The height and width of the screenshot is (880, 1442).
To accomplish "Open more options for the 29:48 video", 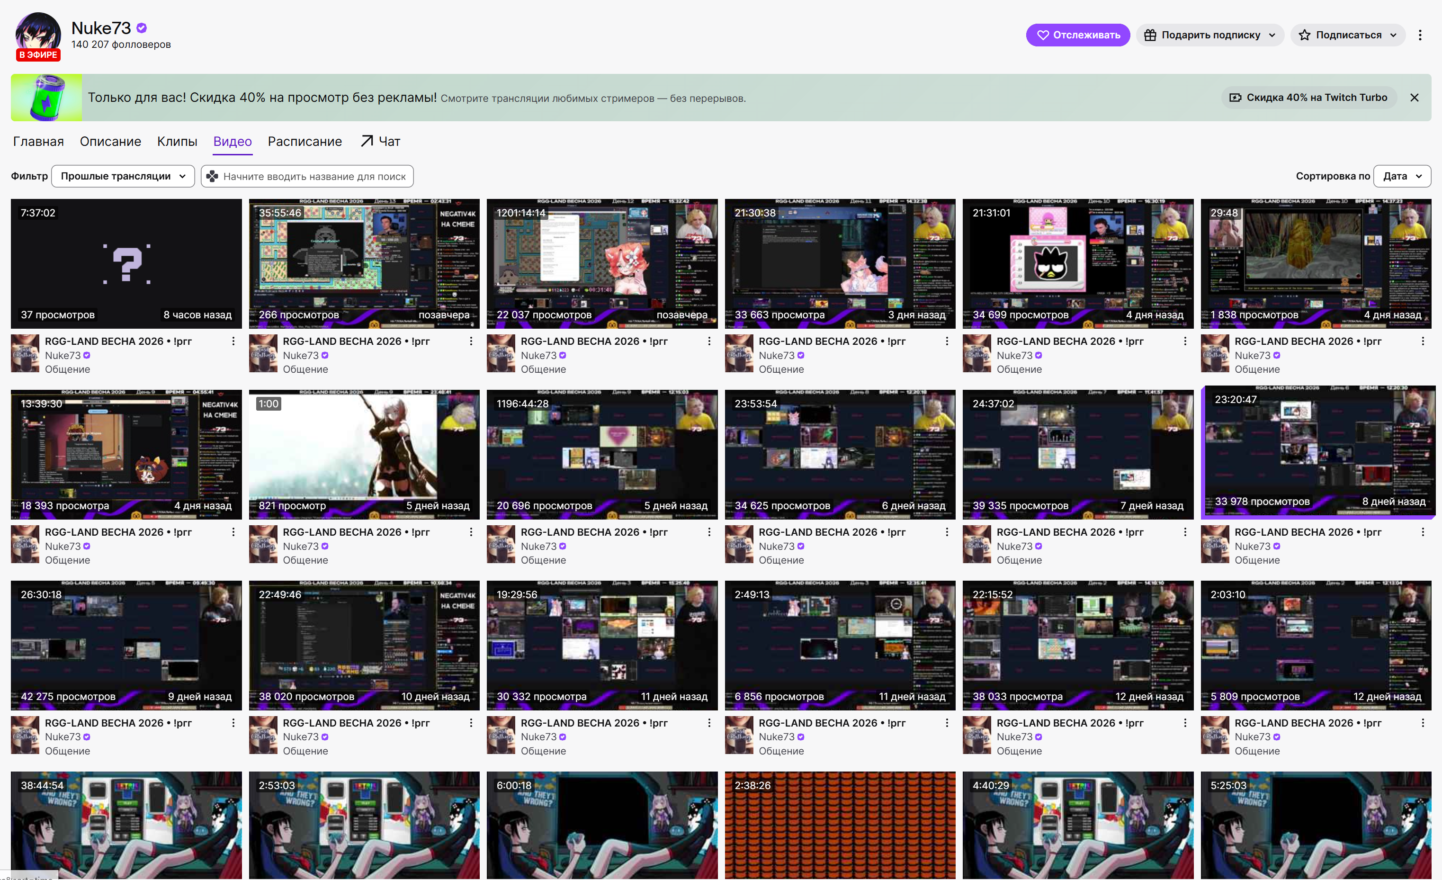I will tap(1423, 341).
